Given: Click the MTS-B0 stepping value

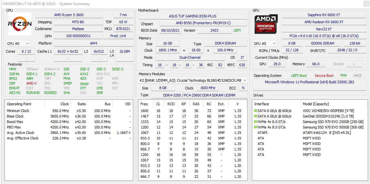Looking at the screenshot, I should point(78,22).
